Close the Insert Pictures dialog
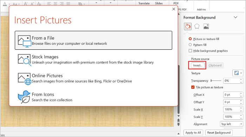 coord(174,9)
